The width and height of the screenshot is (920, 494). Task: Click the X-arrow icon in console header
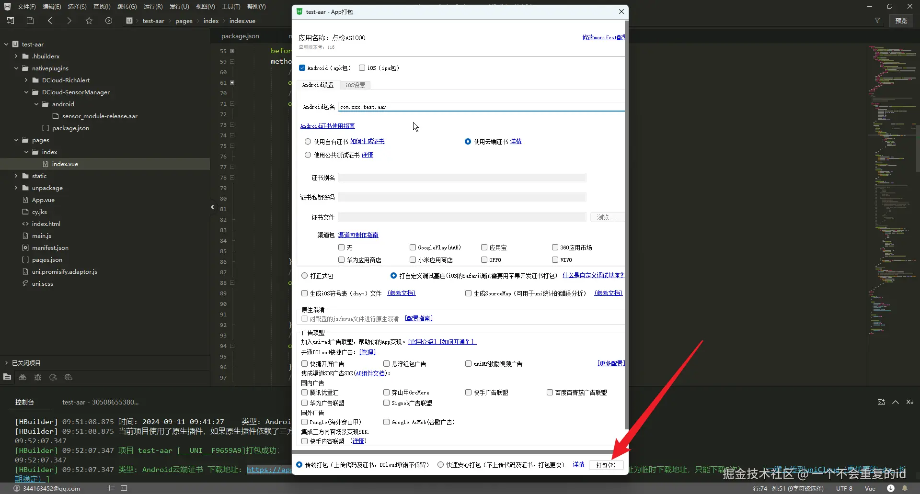[x=910, y=402]
